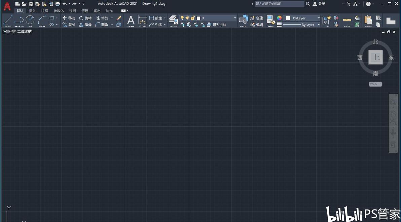
Task: Open the object color wheel swatch
Action: (x=279, y=18)
